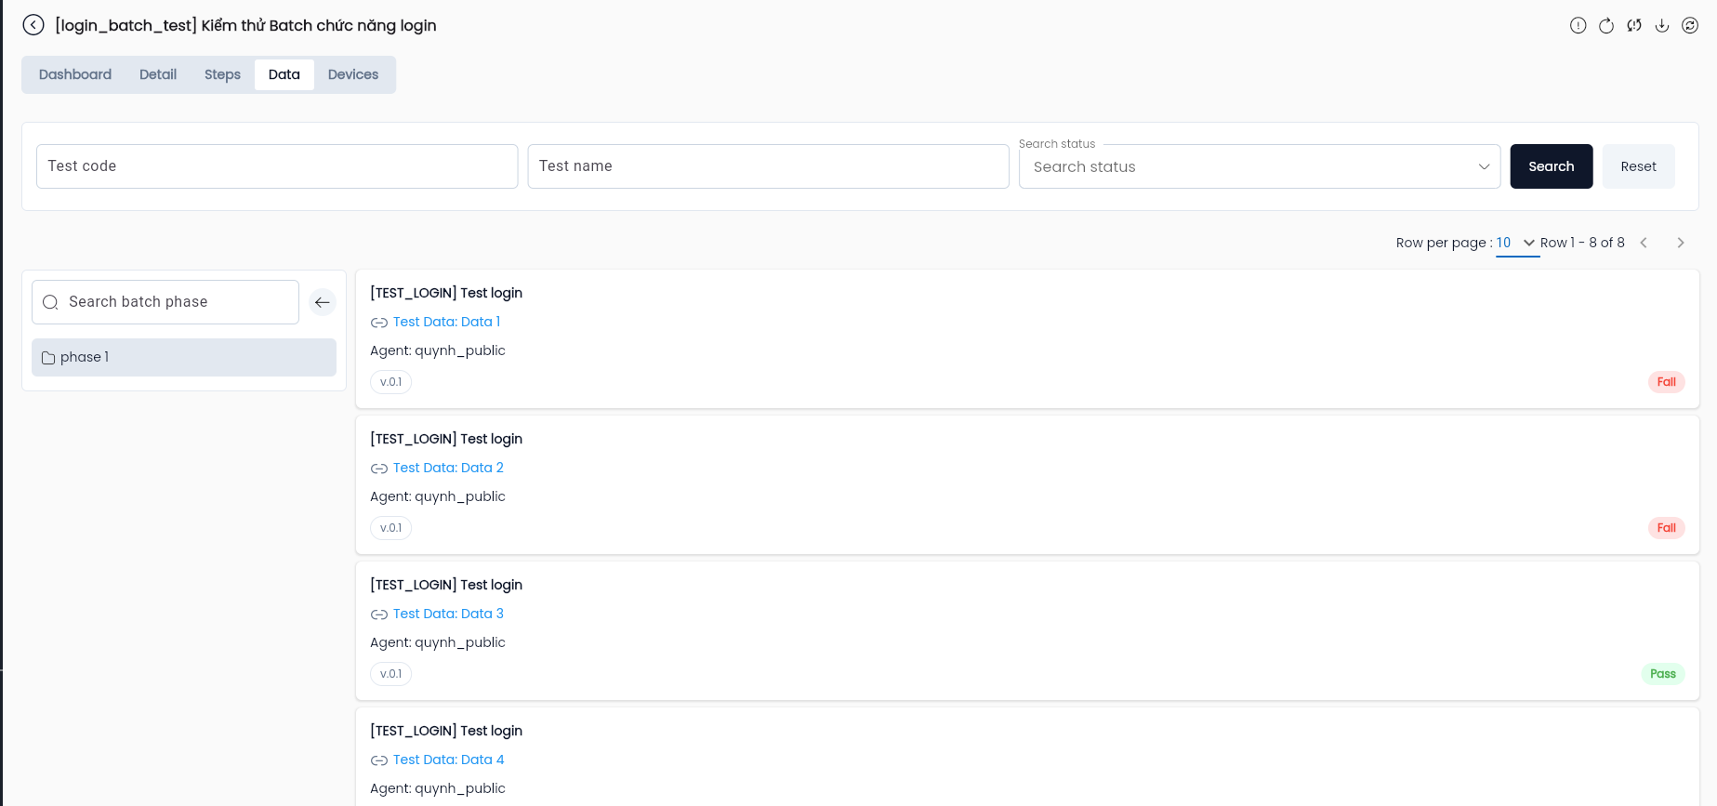Screen dimensions: 1717x806
Task: Go to the previous page of results
Action: tap(1644, 243)
